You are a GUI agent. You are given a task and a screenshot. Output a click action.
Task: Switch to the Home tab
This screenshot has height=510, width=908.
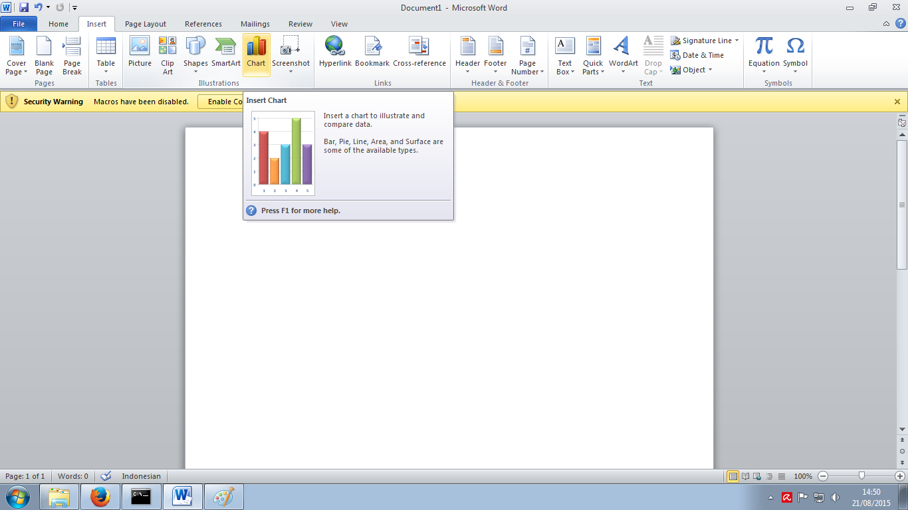[58, 24]
